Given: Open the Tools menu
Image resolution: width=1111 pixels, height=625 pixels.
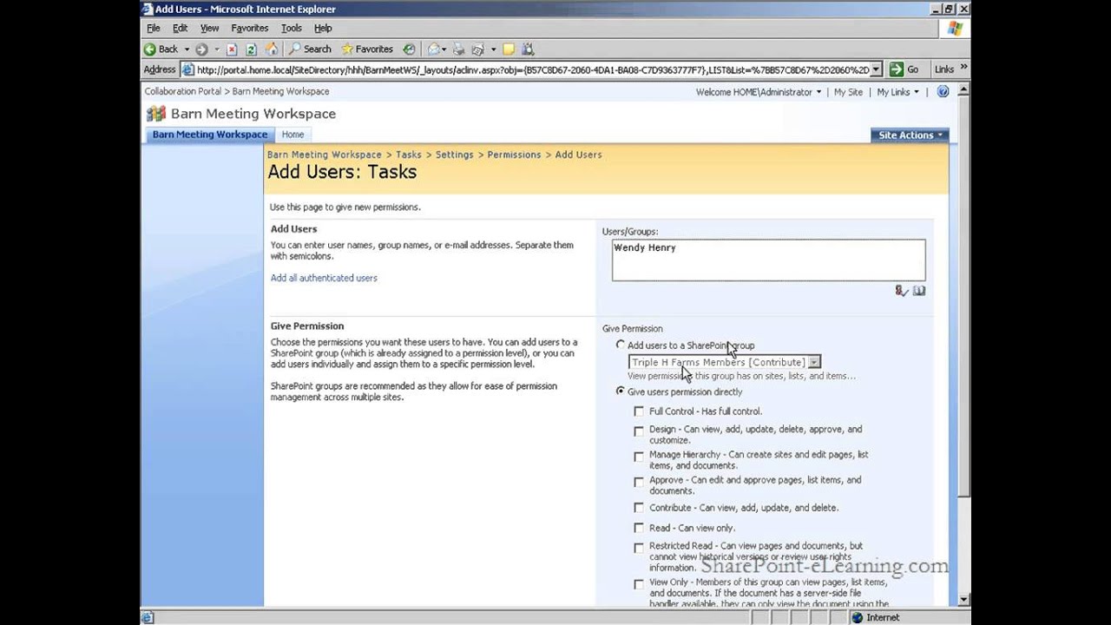Looking at the screenshot, I should 292,28.
